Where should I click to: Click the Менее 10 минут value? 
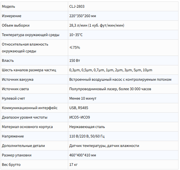[x=83, y=98]
